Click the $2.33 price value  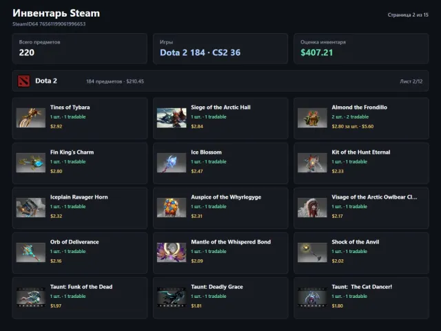point(338,171)
